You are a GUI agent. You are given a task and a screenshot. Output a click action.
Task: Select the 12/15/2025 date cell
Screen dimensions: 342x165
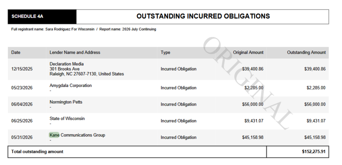[x=22, y=69]
